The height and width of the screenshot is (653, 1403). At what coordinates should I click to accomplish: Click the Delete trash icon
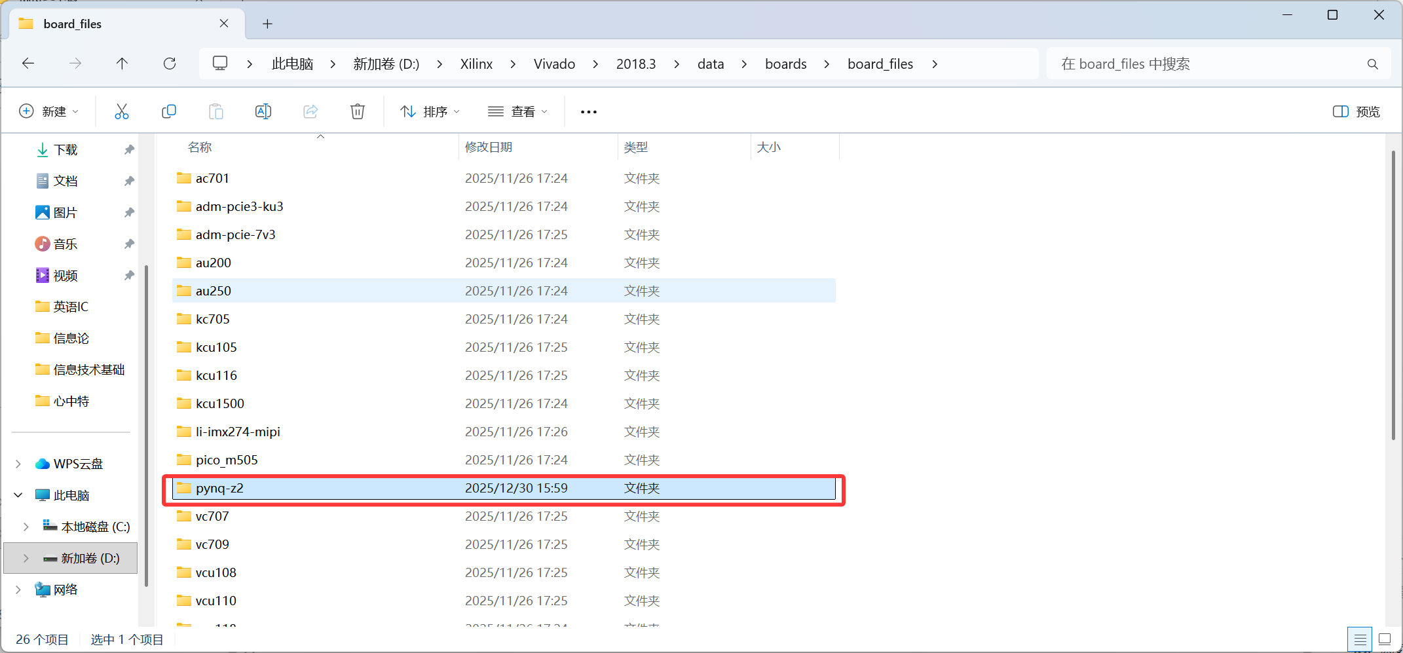[x=358, y=111]
